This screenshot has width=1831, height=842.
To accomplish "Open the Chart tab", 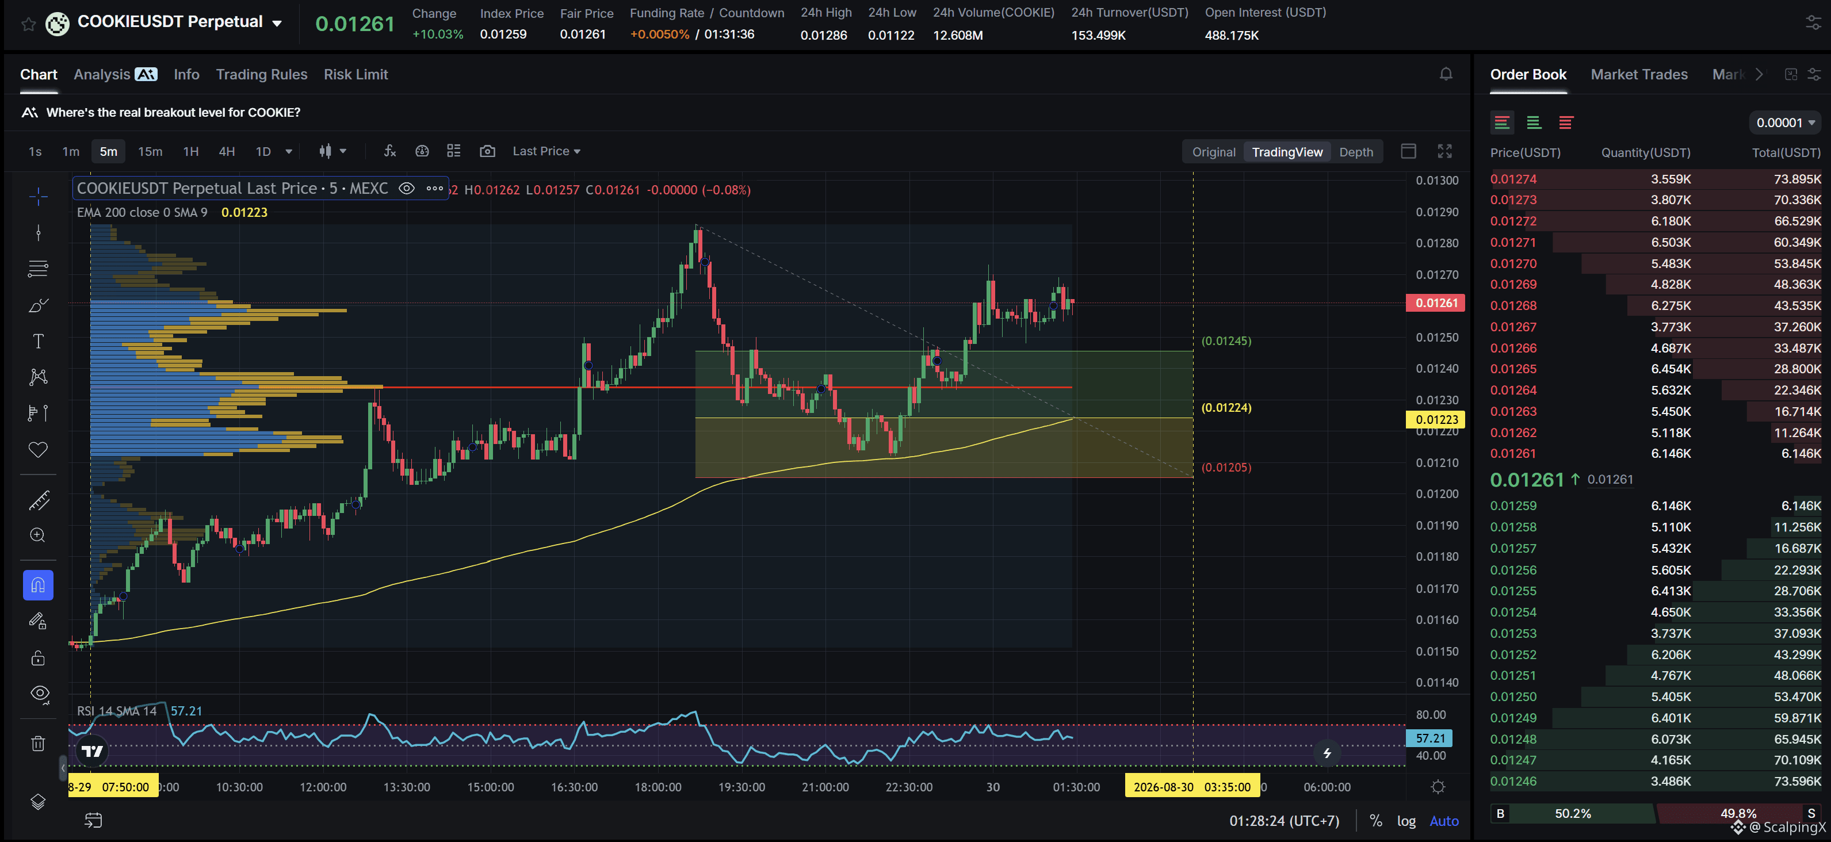I will tap(39, 74).
